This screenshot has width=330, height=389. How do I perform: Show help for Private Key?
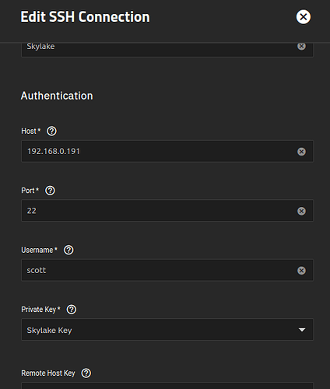[72, 310]
